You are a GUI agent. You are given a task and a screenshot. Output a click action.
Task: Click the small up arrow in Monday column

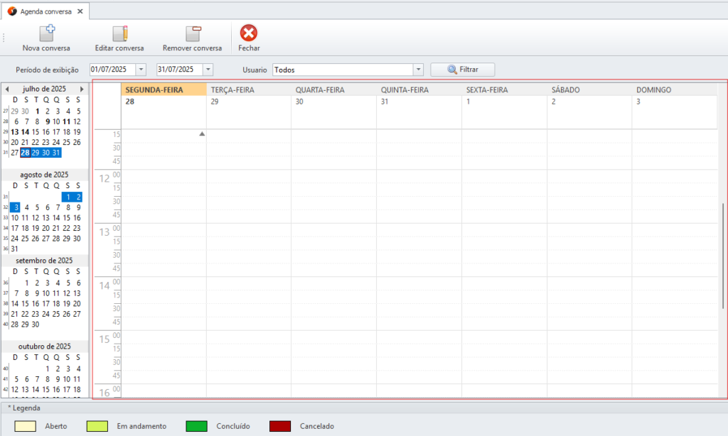(202, 133)
